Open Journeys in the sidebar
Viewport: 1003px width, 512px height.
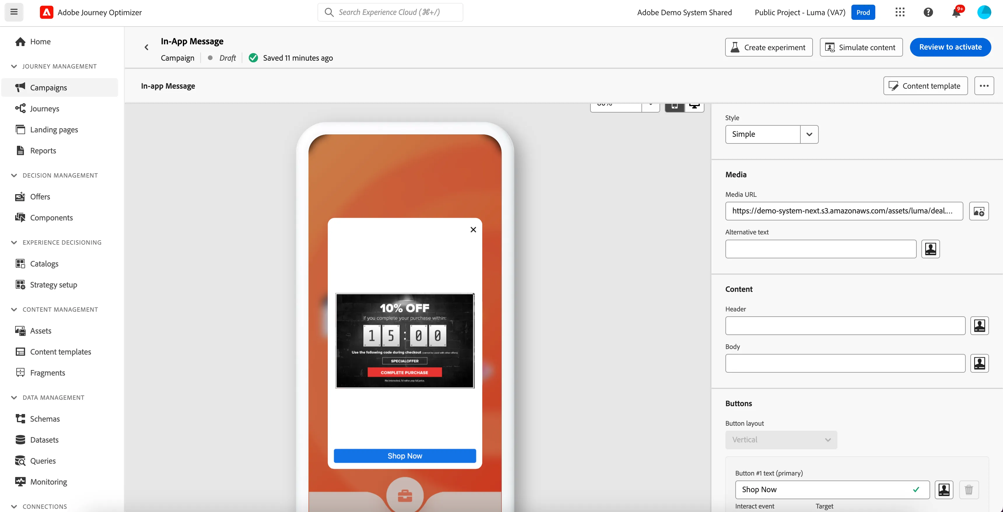pyautogui.click(x=44, y=109)
